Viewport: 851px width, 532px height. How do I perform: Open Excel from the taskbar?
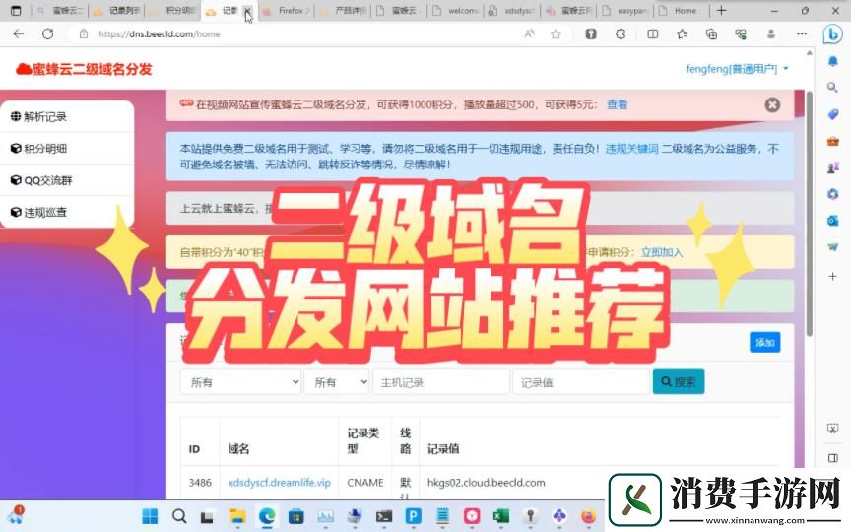coord(501,516)
